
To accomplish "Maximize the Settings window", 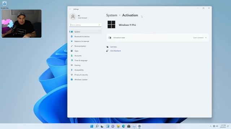I will coord(204,8).
